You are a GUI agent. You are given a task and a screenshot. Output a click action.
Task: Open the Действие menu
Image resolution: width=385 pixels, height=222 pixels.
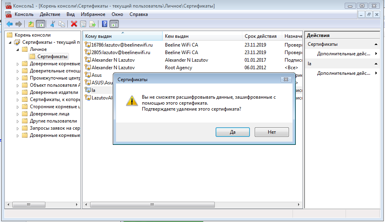[50, 14]
